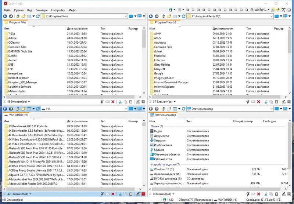This screenshot has height=204, width=294.
Task: Click the scissors cut icon in the 37 Элемент(ов) bar
Action: point(266,102)
